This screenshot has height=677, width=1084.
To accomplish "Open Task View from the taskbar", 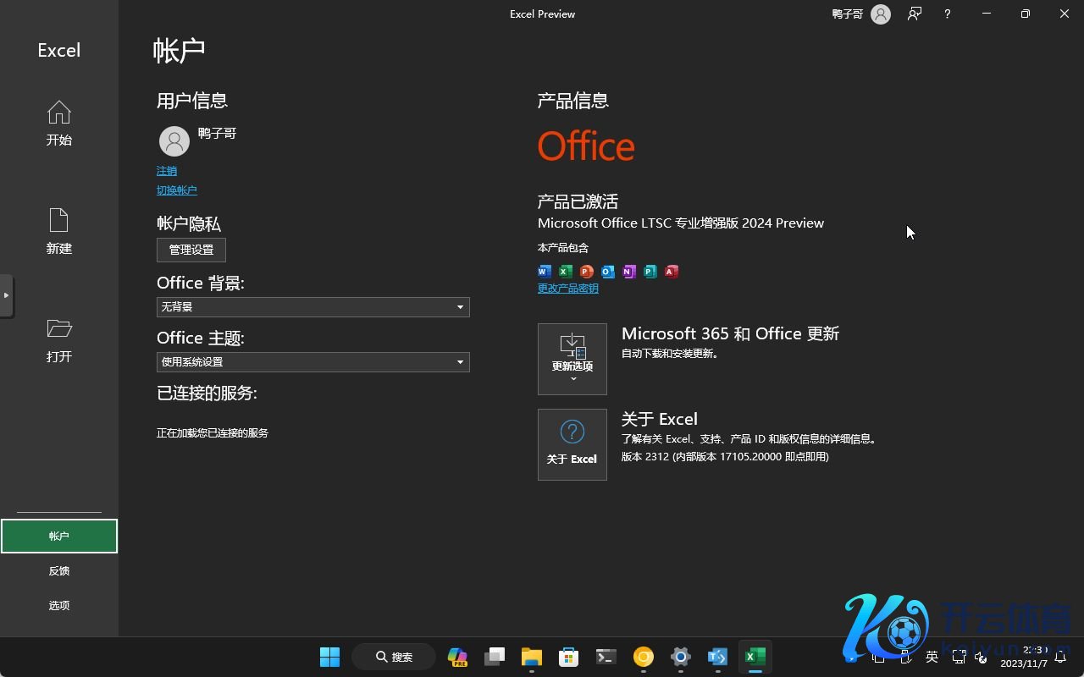I will point(495,657).
